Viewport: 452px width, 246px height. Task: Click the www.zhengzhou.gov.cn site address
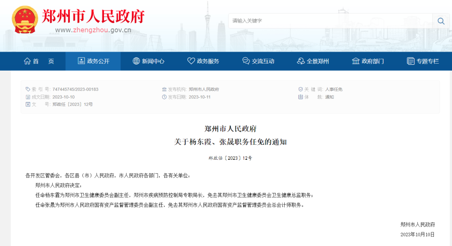[93, 30]
